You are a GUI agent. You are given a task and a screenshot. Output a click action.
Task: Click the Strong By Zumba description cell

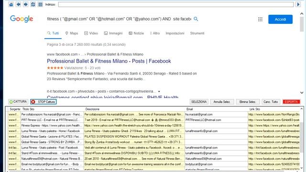click(134, 142)
